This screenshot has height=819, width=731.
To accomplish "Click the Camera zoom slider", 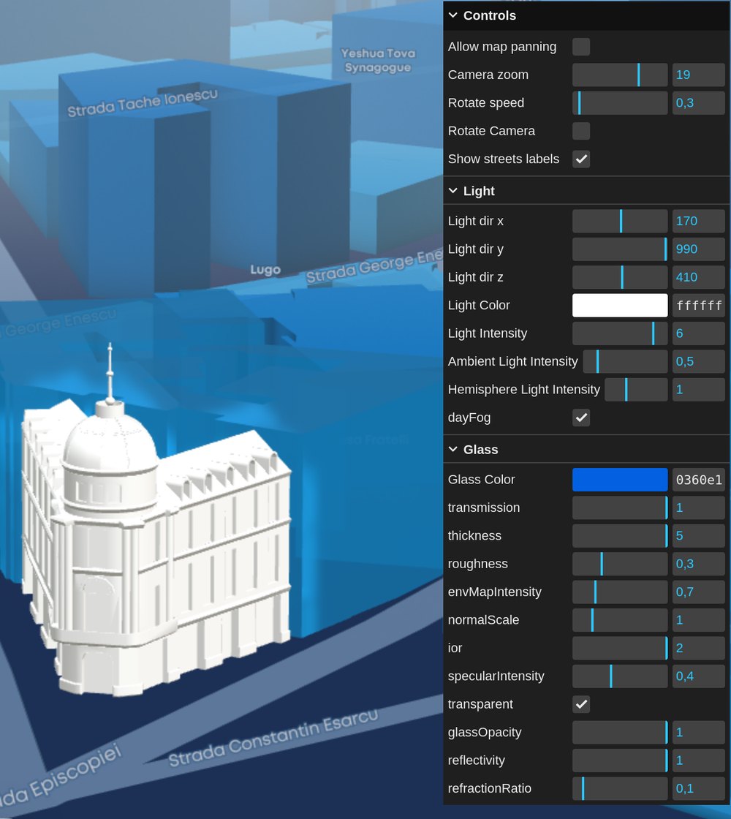I will [x=620, y=75].
